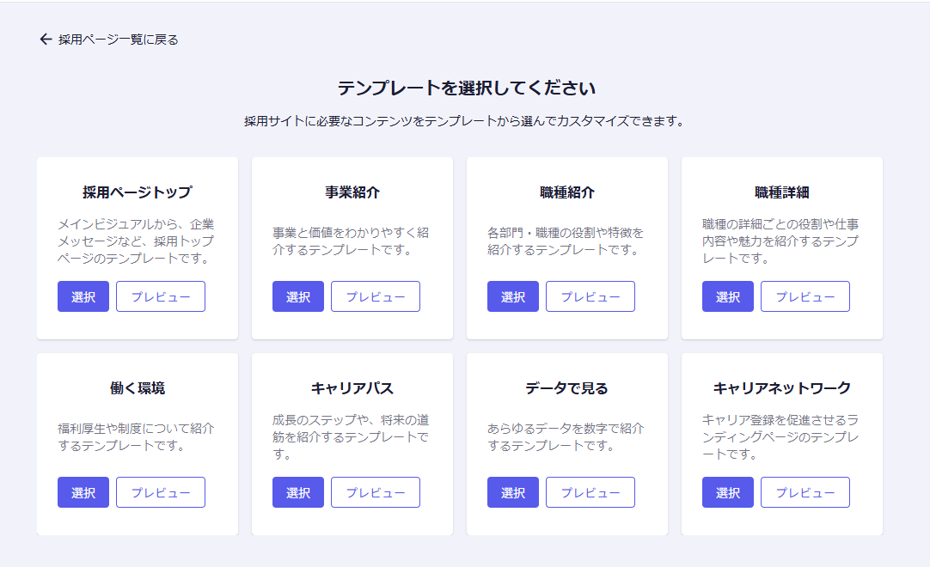This screenshot has height=567, width=930.
Task: Click 選択 on the 職種詳細 card
Action: tap(728, 296)
